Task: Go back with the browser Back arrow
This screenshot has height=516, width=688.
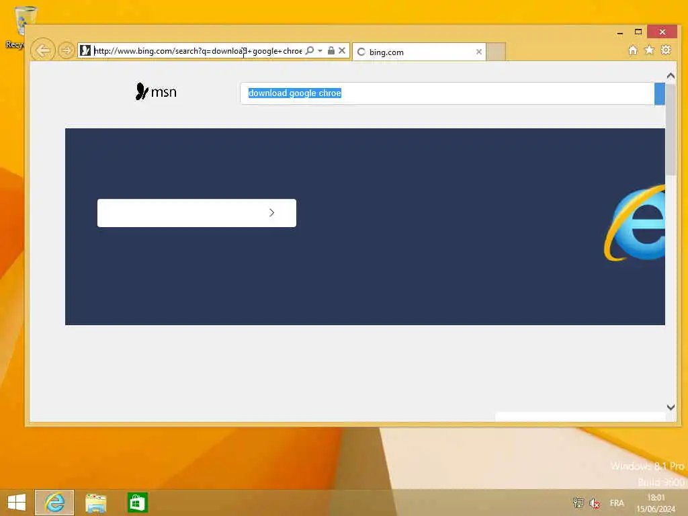Action: click(x=42, y=50)
